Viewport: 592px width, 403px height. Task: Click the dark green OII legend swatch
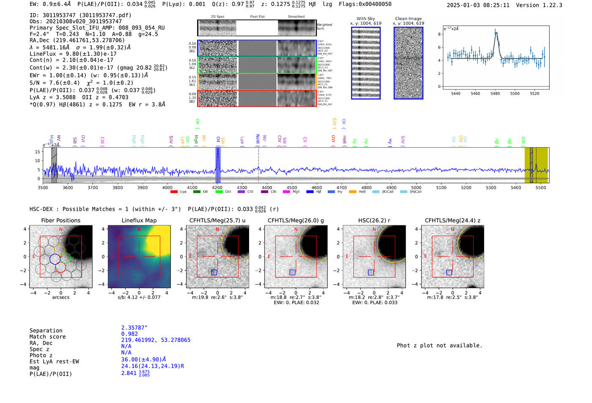(197, 192)
